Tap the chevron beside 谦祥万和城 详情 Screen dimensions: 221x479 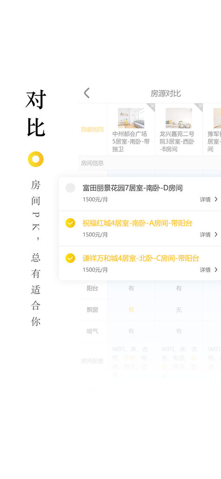point(216,269)
